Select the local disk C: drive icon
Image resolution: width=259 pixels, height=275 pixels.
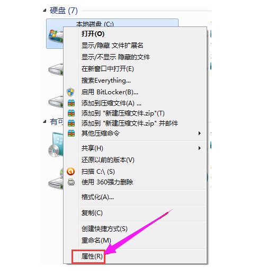point(56,36)
